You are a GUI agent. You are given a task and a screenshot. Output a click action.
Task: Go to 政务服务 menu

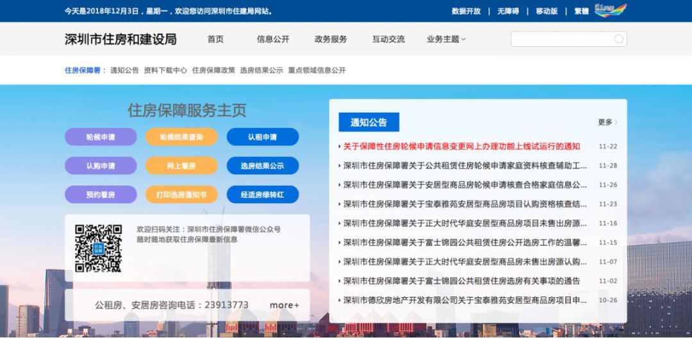point(331,39)
